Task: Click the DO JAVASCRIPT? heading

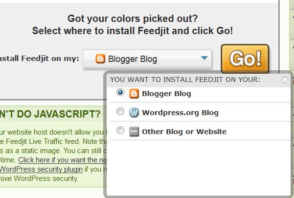Action: pyautogui.click(x=50, y=114)
